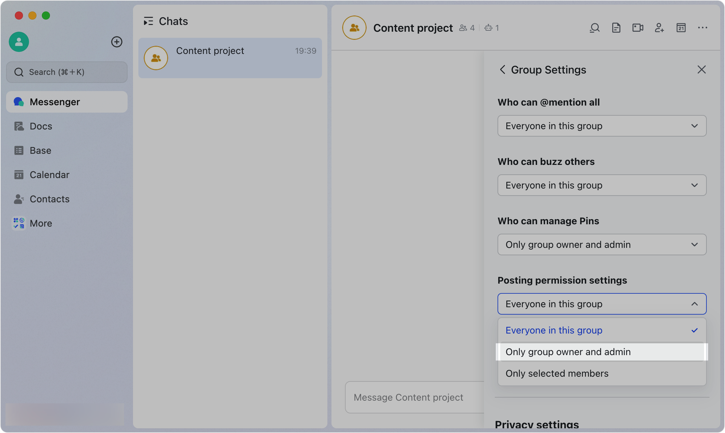Click the Message Content project input

(x=415, y=397)
